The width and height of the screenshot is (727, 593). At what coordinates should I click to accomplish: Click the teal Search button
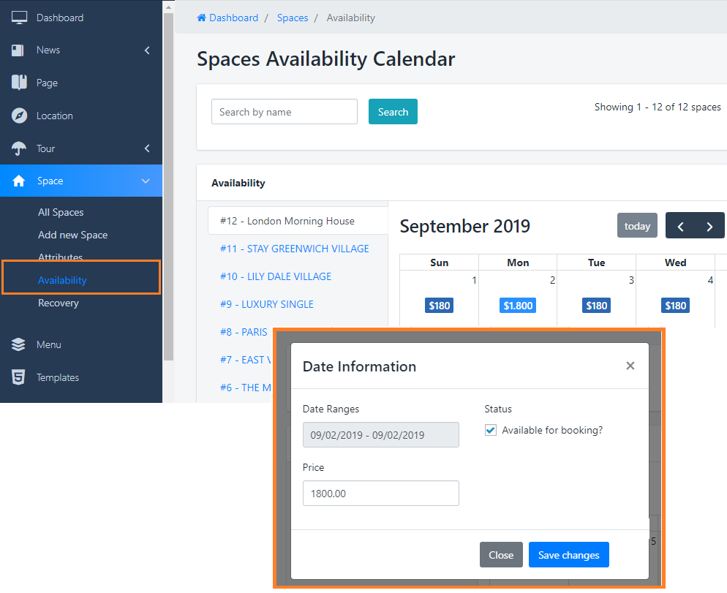(x=393, y=112)
